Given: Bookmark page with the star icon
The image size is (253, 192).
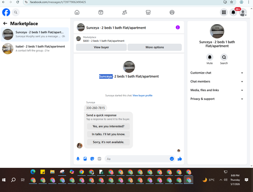Looking at the screenshot, I should click(232, 2).
